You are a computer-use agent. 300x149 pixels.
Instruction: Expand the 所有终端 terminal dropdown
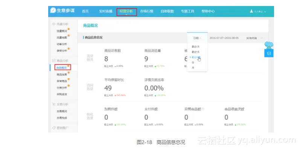coord(254,38)
